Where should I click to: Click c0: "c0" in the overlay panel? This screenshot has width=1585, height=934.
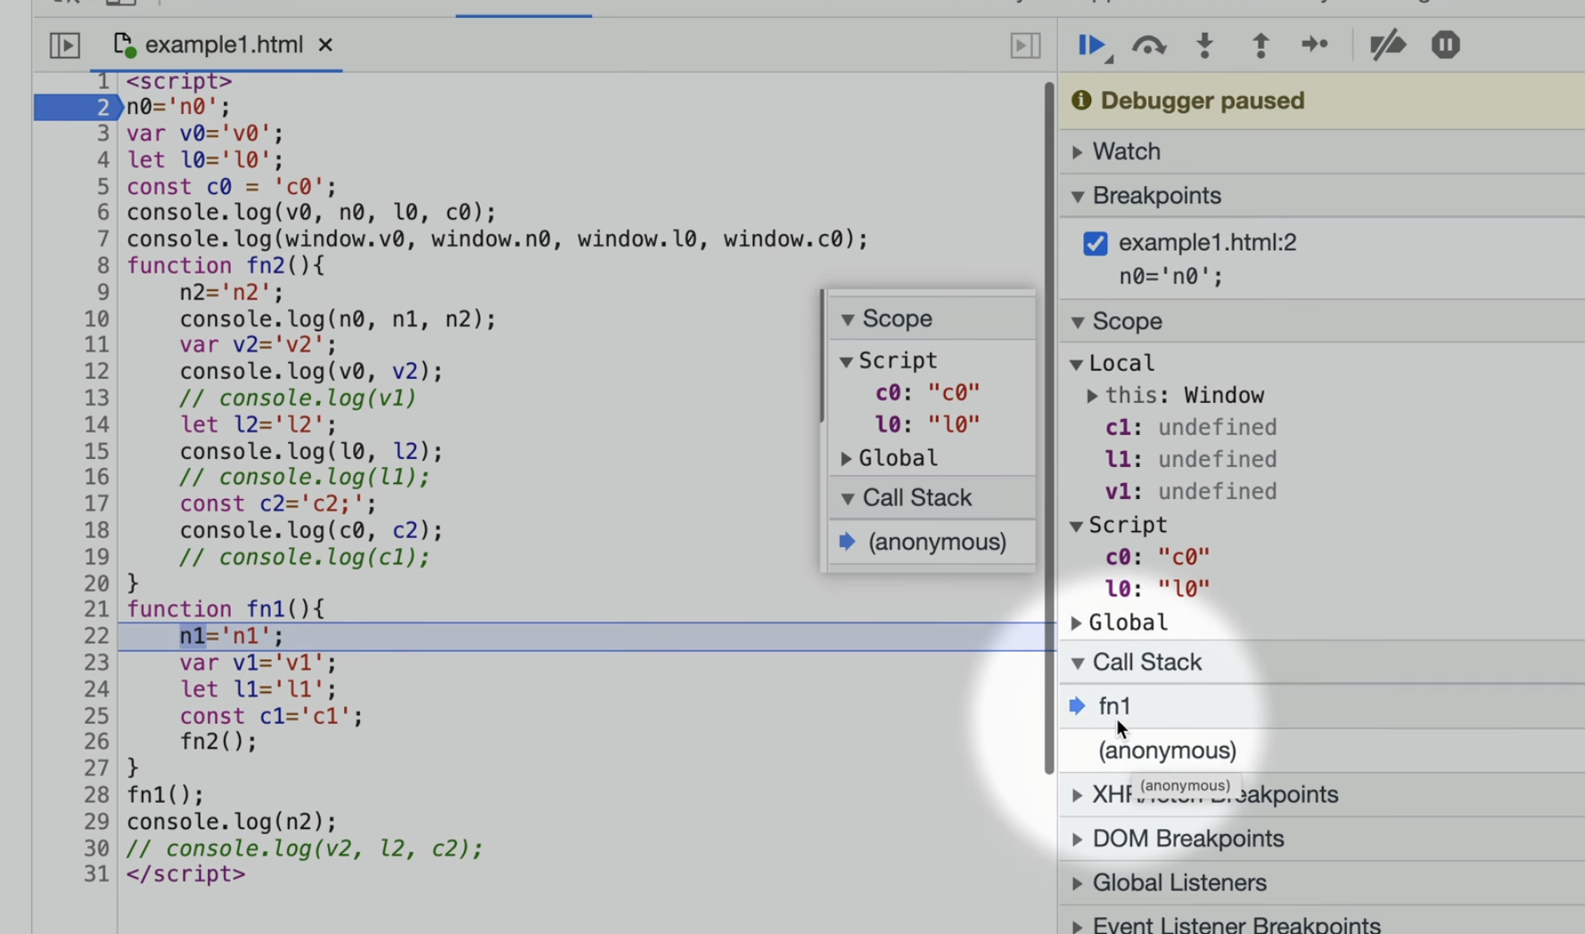click(927, 393)
